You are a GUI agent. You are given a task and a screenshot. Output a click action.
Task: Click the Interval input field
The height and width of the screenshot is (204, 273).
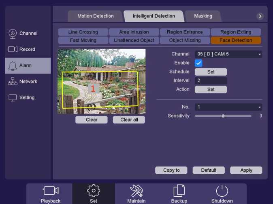211,81
